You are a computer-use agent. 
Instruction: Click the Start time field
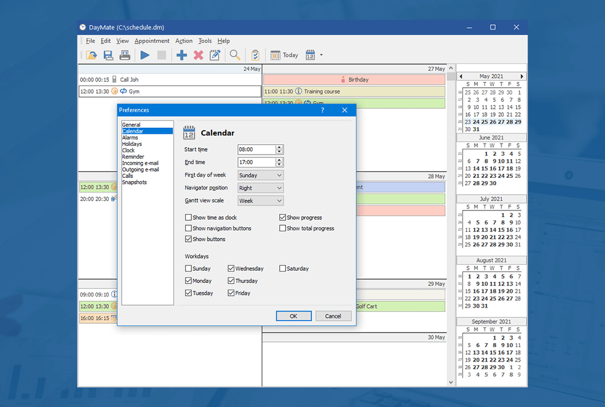257,149
